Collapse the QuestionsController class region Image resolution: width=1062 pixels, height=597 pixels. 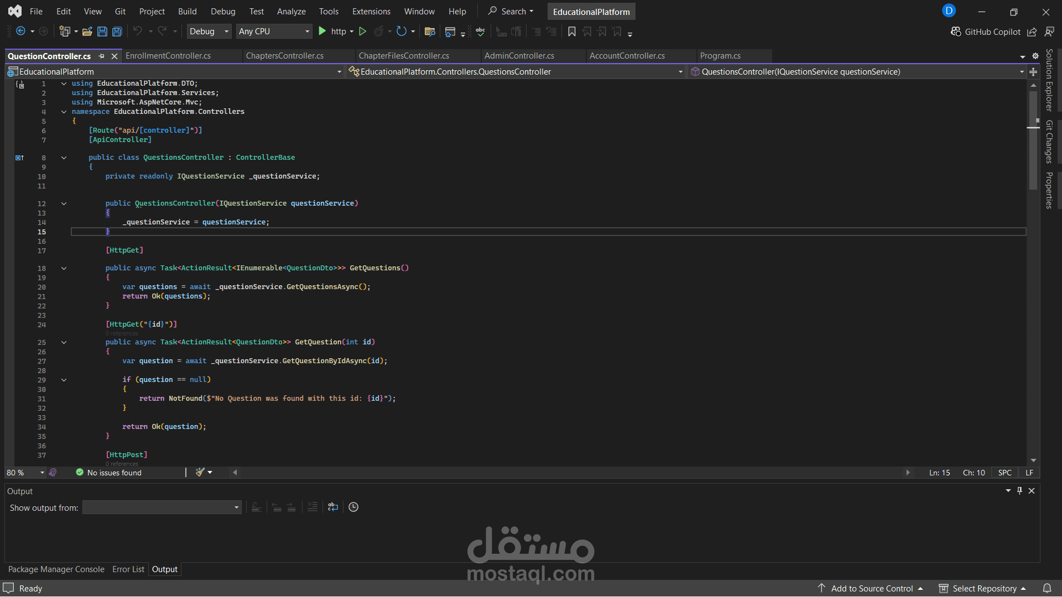(64, 158)
